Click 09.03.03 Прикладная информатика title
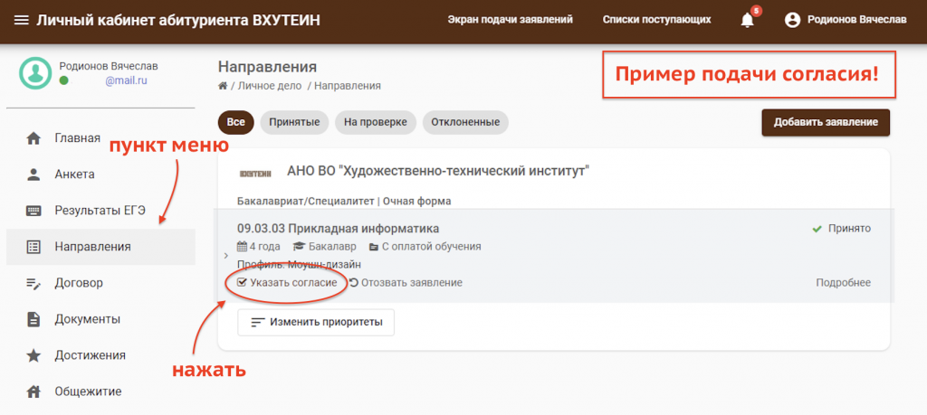The width and height of the screenshot is (927, 415). click(339, 229)
